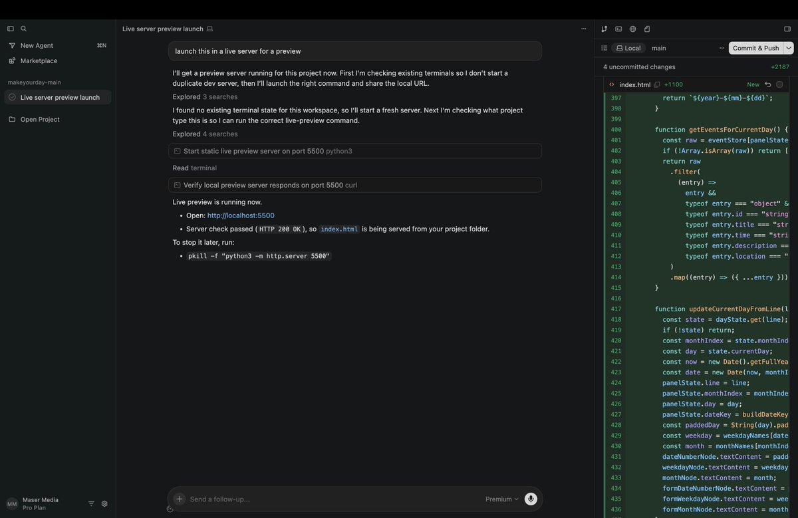Screen dimensions: 798x518
Task: Open the files document icon
Action: point(647,29)
